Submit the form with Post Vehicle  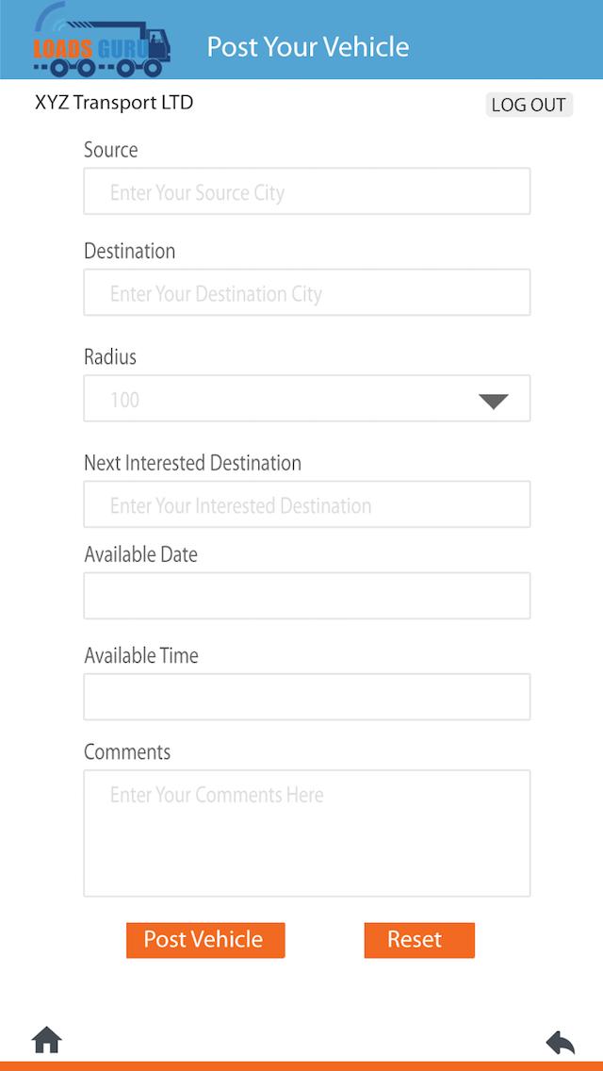(x=204, y=940)
